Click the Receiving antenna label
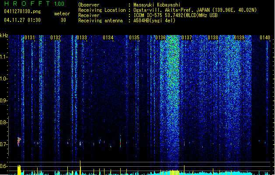This screenshot has height=175, width=275. (x=101, y=21)
